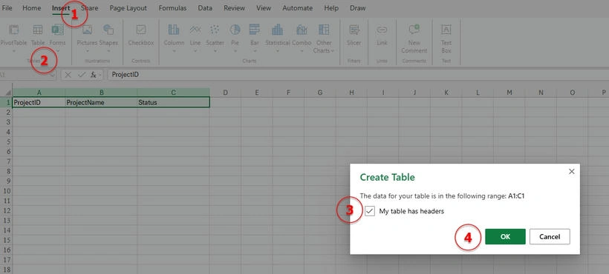Switch to the View tab

(x=264, y=7)
